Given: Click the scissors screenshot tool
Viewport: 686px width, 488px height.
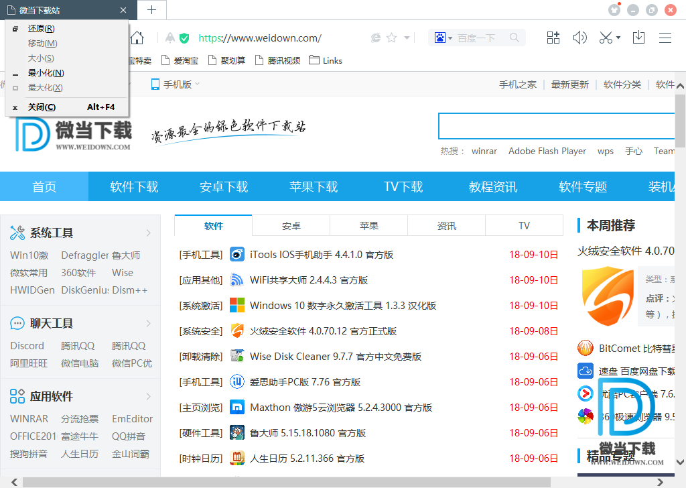Looking at the screenshot, I should (606, 38).
